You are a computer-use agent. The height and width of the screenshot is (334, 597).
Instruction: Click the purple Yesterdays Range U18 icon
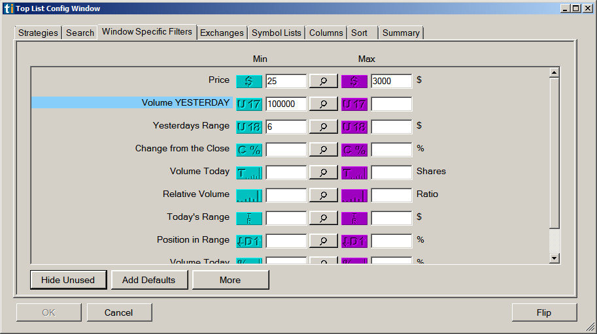click(354, 127)
